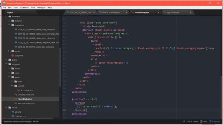The height and width of the screenshot is (125, 223).
Task: Click file path in status bar
Action: [17, 122]
